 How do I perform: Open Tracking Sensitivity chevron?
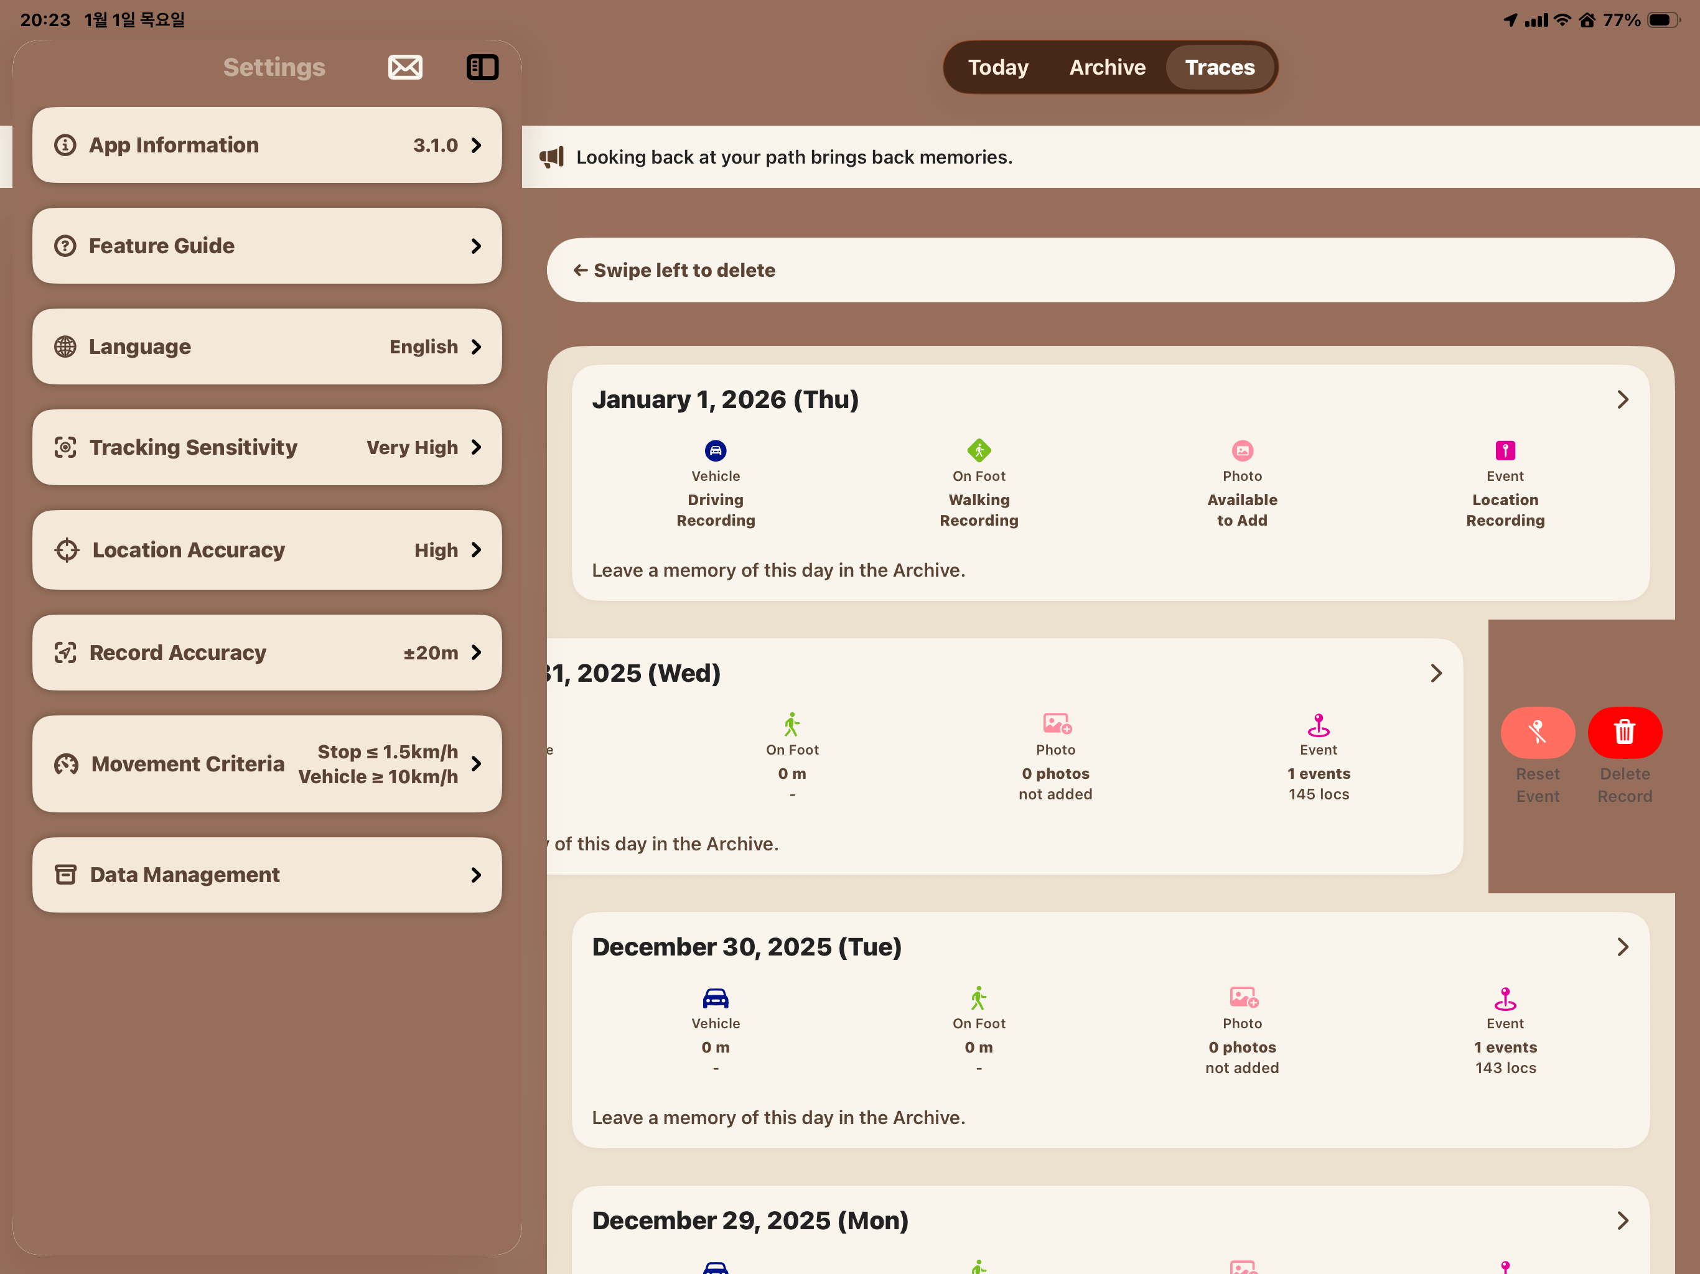coord(477,447)
